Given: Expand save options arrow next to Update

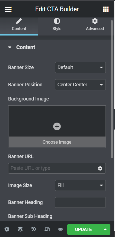Looking at the screenshot, I should 105,229.
